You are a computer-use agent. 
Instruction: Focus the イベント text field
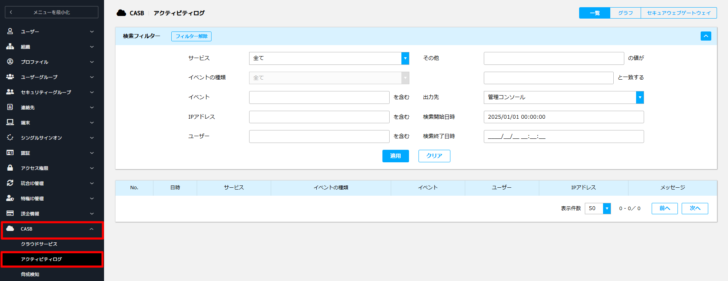pos(319,97)
